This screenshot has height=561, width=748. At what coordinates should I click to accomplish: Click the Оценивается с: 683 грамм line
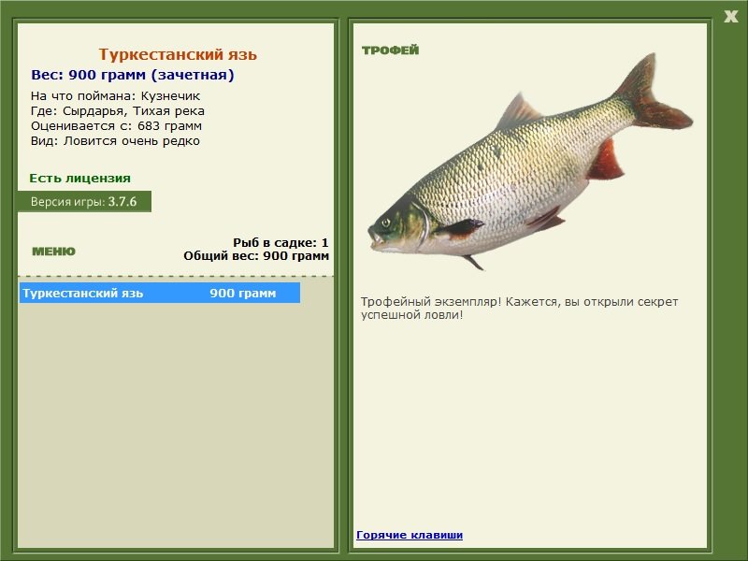116,126
